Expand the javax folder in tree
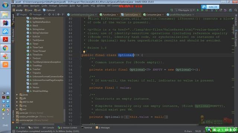 [x=17, y=95]
